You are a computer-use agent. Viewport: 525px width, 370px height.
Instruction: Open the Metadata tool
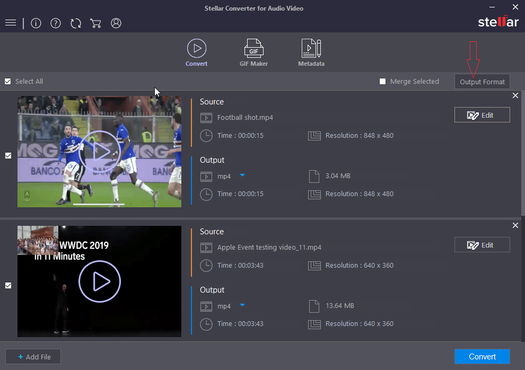[x=311, y=52]
